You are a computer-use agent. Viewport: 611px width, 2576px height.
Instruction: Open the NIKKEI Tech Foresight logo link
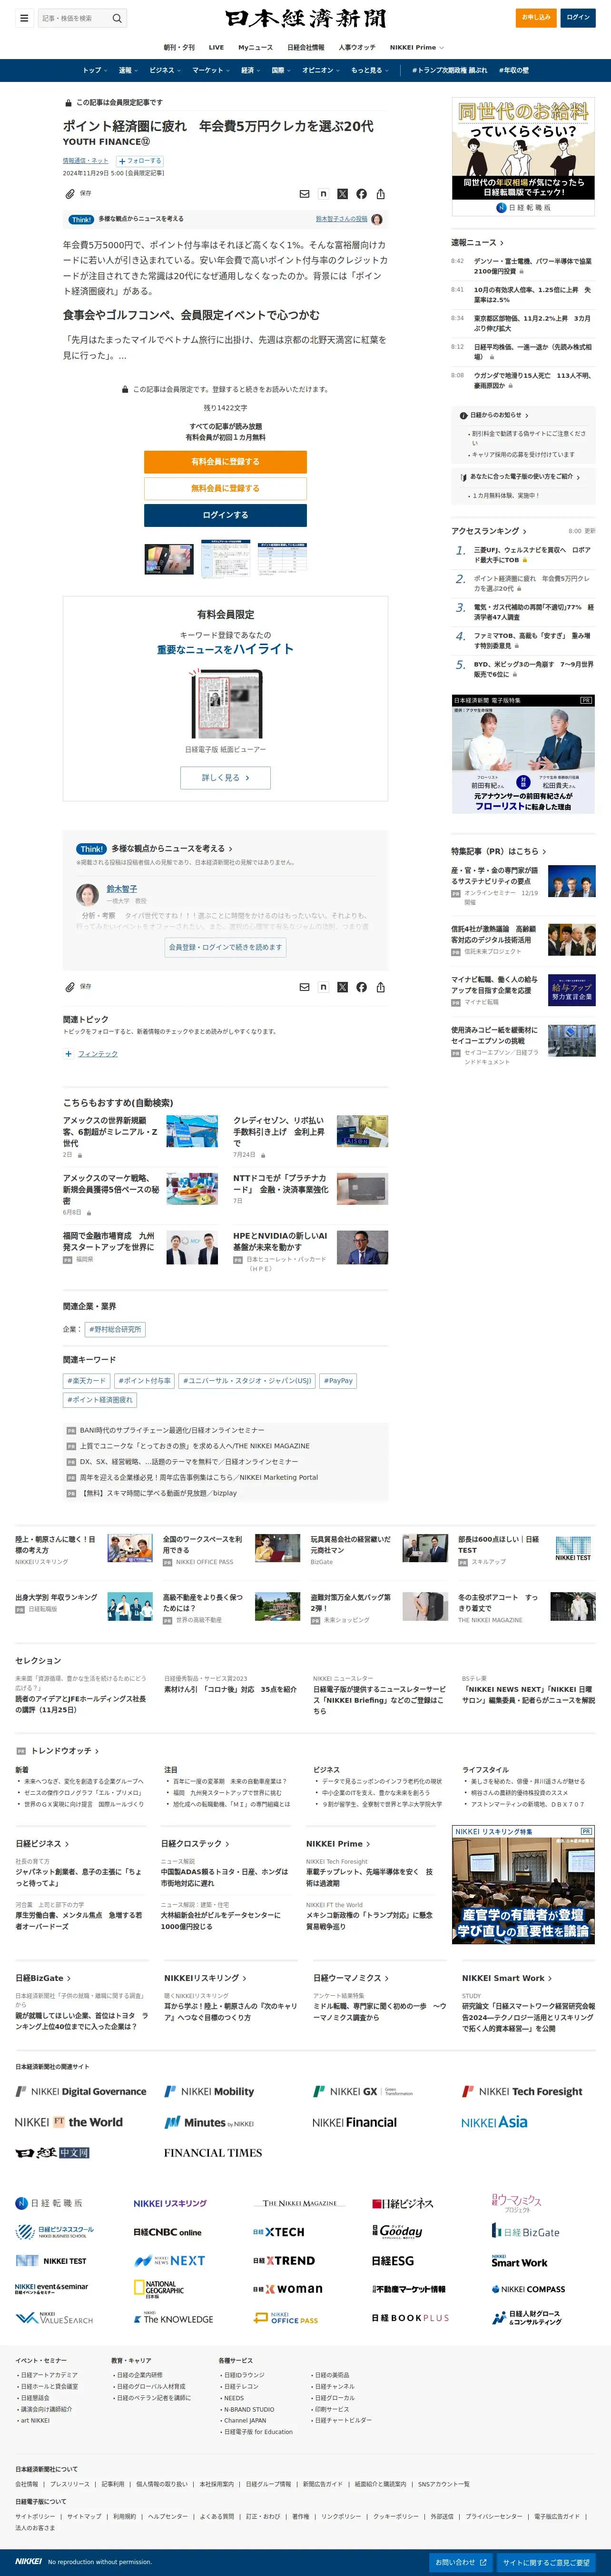coord(522,2091)
